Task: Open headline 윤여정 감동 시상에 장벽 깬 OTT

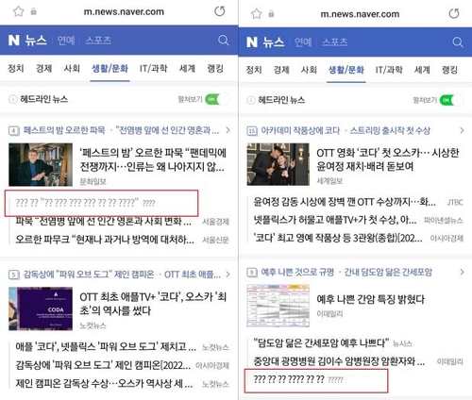Action: (345, 202)
